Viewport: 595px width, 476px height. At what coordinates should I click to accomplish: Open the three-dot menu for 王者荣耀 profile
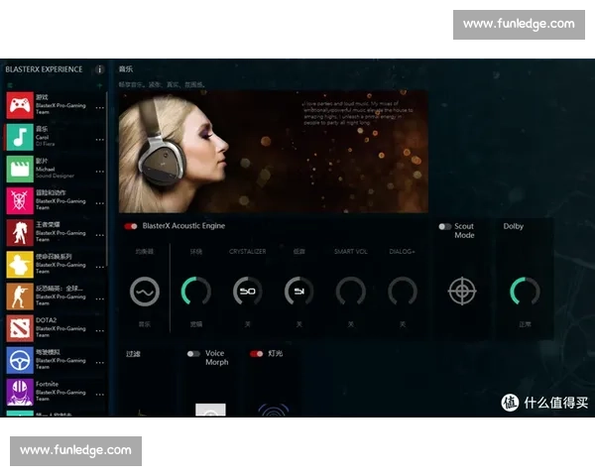[100, 235]
